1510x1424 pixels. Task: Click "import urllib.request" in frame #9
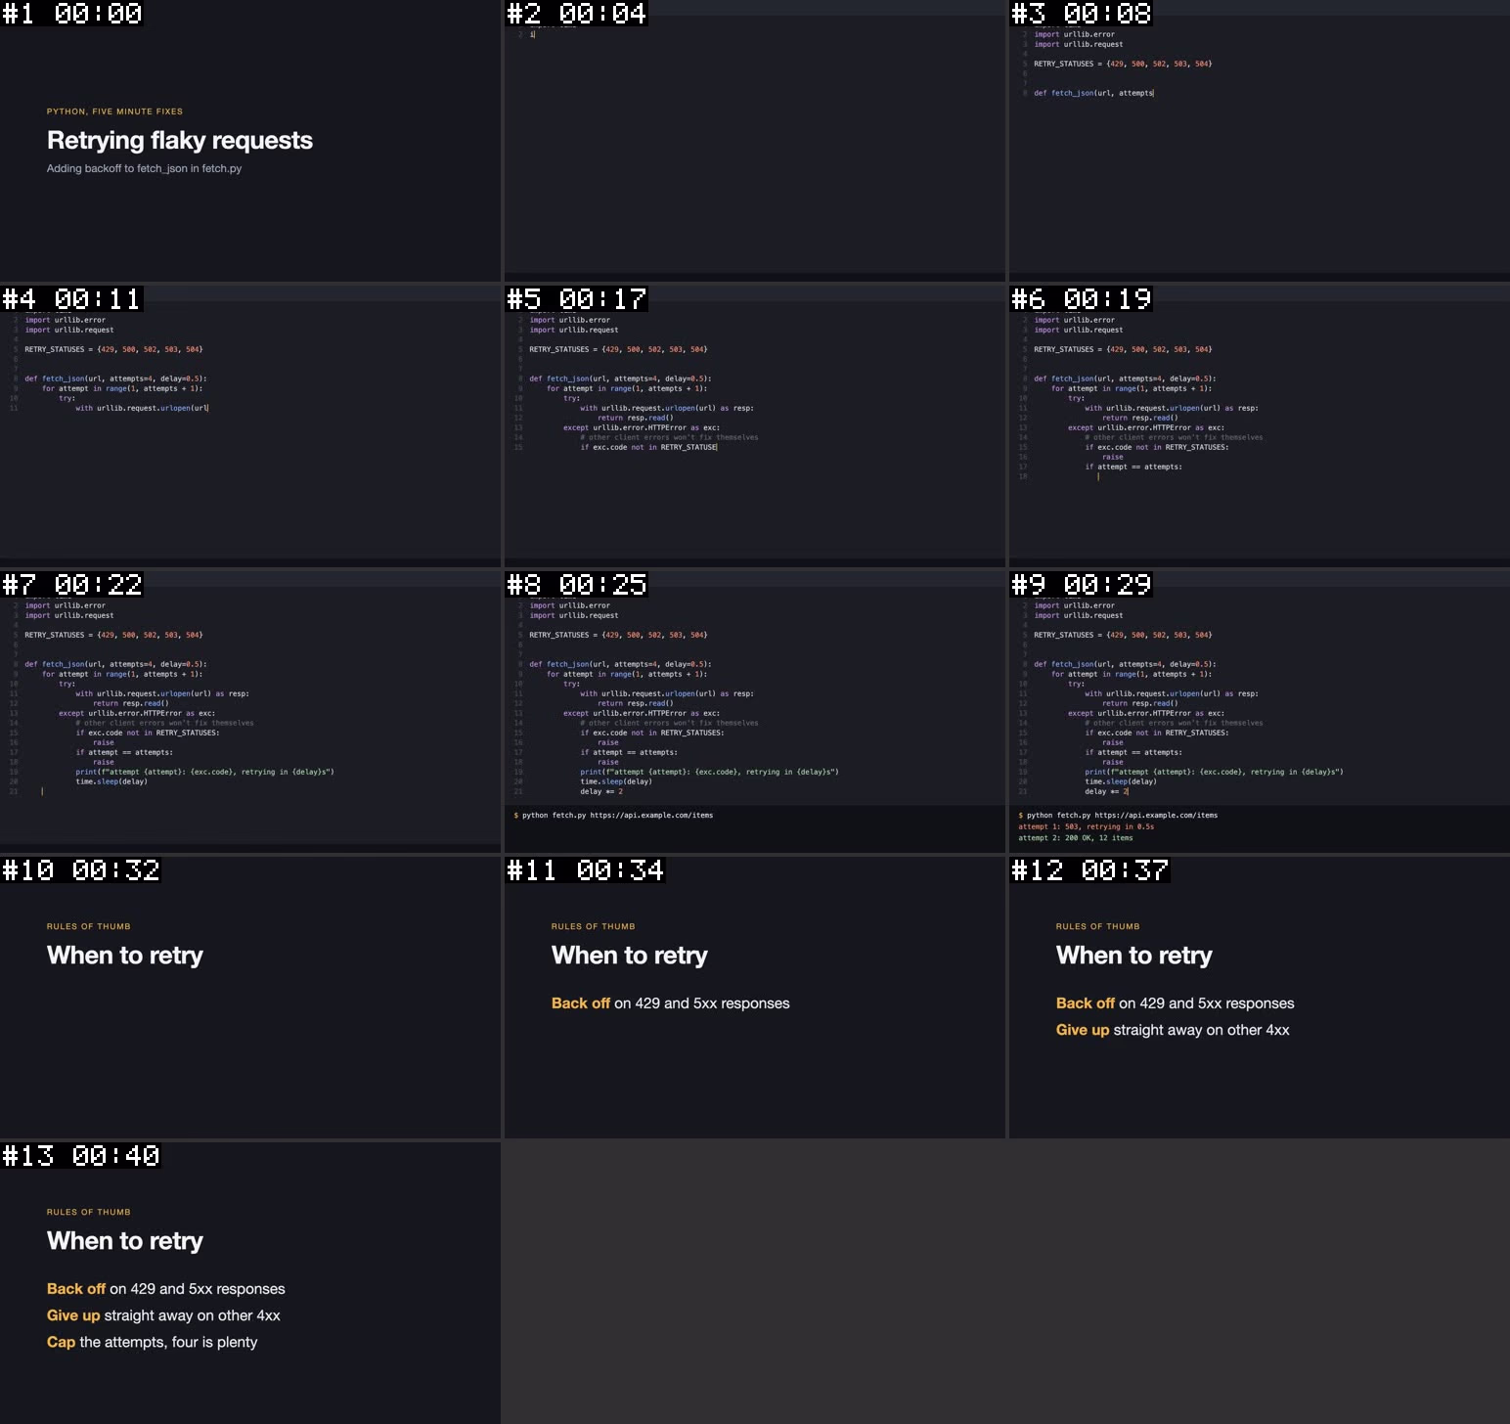pos(1079,615)
